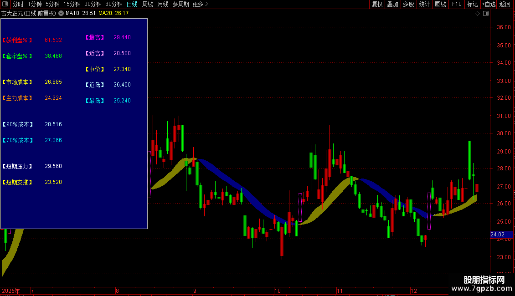Screen dimensions: 515x296
Task: Click the 返回 back button
Action: (x=505, y=4)
